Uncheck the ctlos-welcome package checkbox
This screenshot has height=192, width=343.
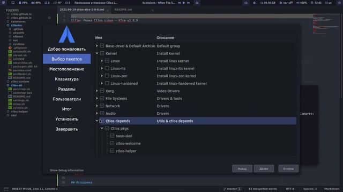112,143
